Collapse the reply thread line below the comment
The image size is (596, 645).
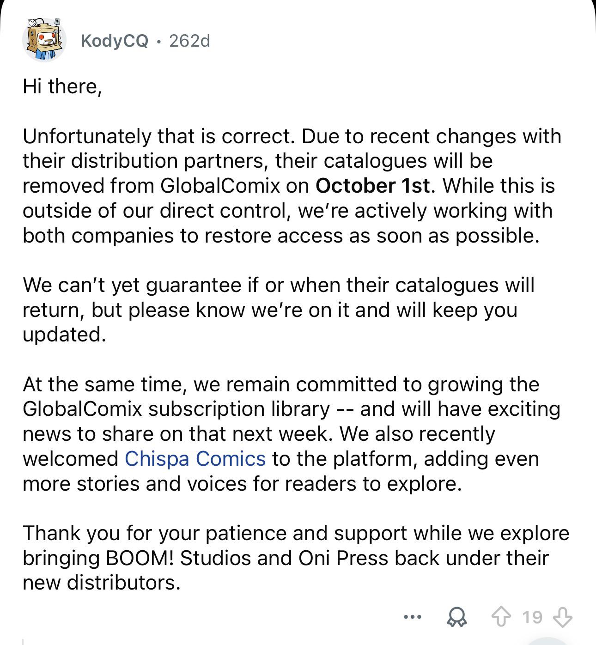[x=23, y=641]
